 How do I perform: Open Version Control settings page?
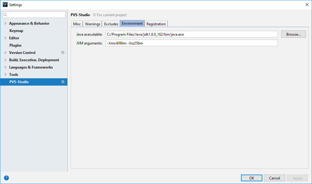click(22, 52)
